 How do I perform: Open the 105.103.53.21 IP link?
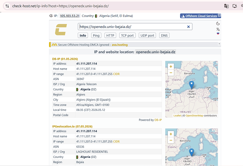pyautogui.click(x=70, y=16)
